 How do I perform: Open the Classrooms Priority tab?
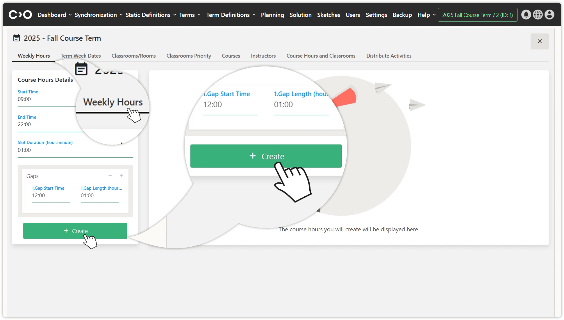point(189,56)
